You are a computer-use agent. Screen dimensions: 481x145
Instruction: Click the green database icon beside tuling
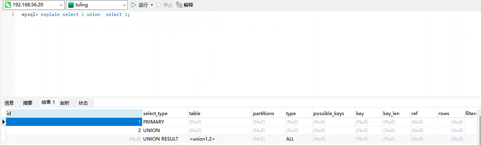pyautogui.click(x=71, y=5)
